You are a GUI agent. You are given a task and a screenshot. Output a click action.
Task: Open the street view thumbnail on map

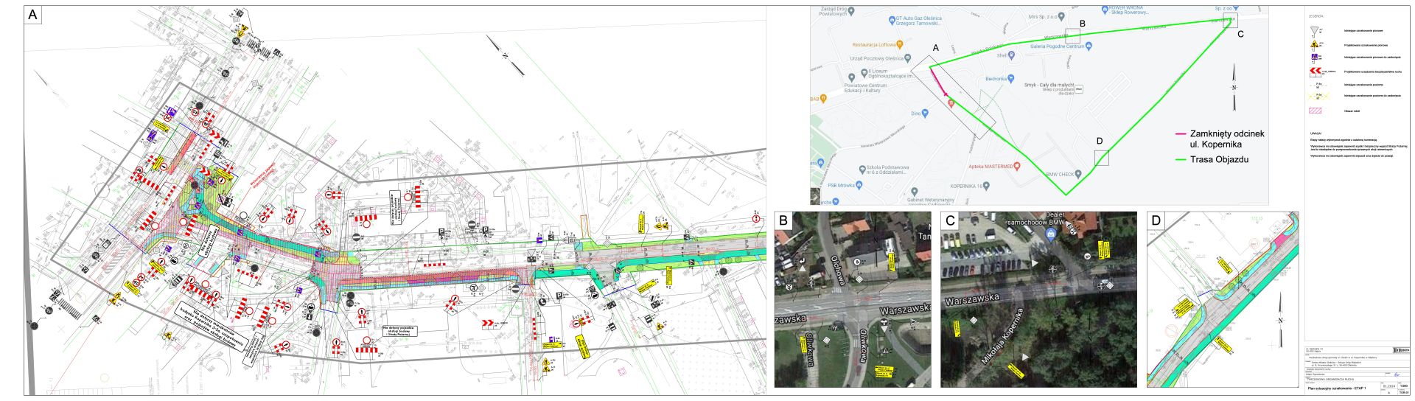[816, 197]
